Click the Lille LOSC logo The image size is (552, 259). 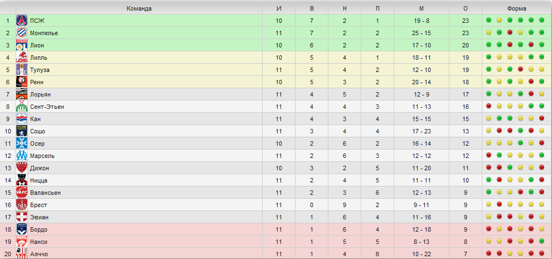22,57
